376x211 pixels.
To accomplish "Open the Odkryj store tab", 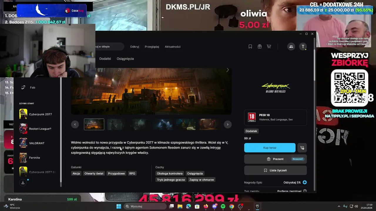I will tap(135, 47).
